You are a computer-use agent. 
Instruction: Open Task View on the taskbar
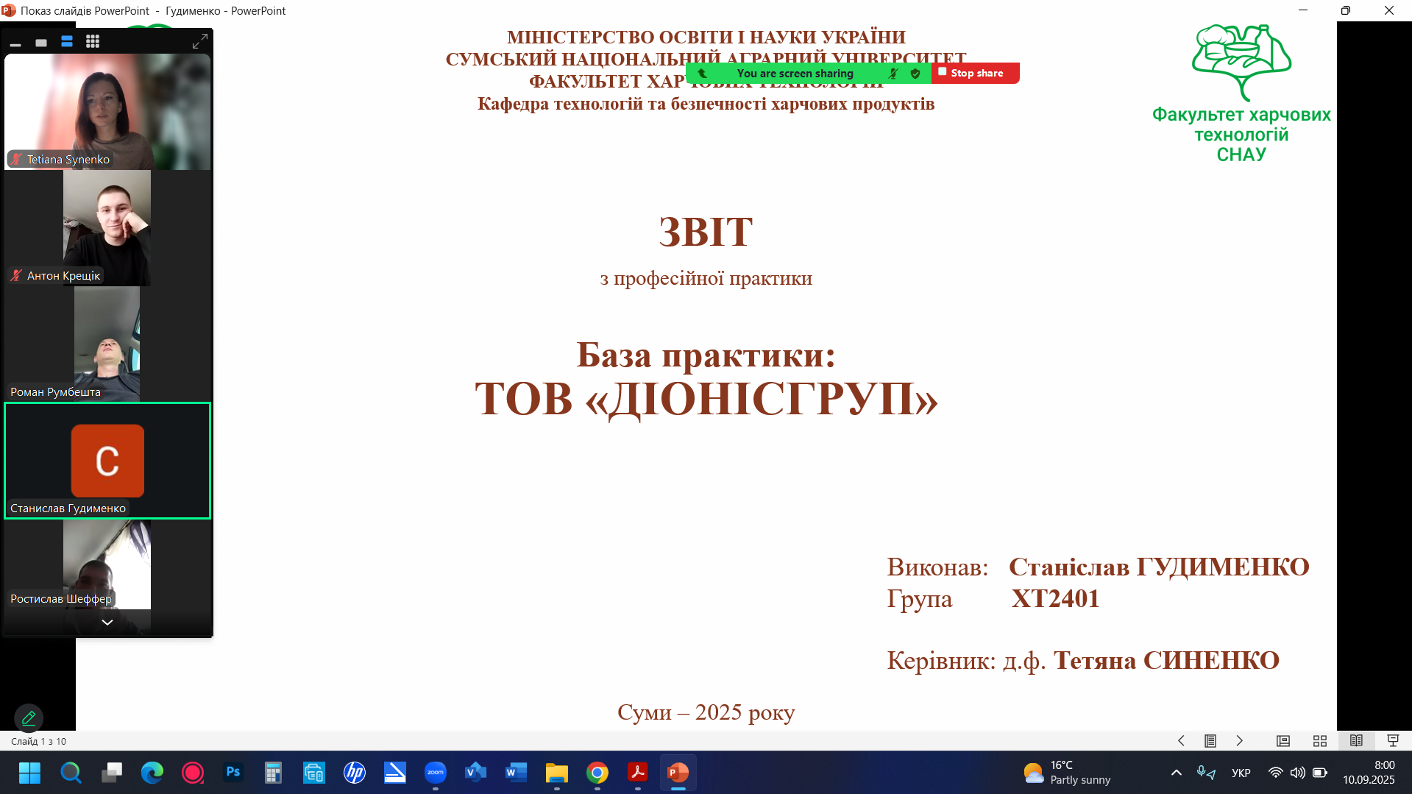112,773
